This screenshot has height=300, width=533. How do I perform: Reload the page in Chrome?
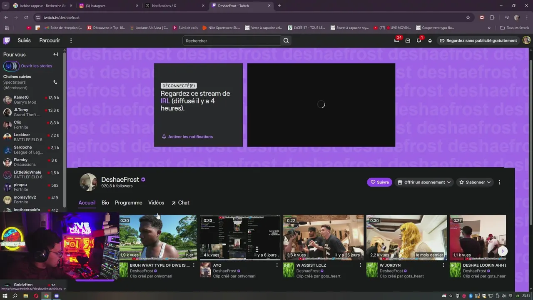[26, 17]
